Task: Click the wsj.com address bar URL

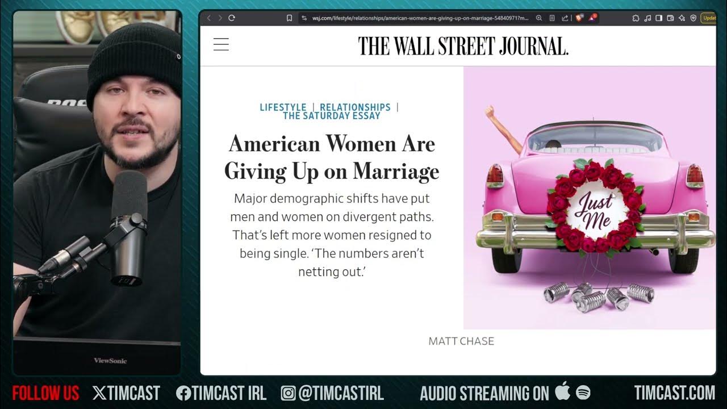Action: [x=420, y=18]
